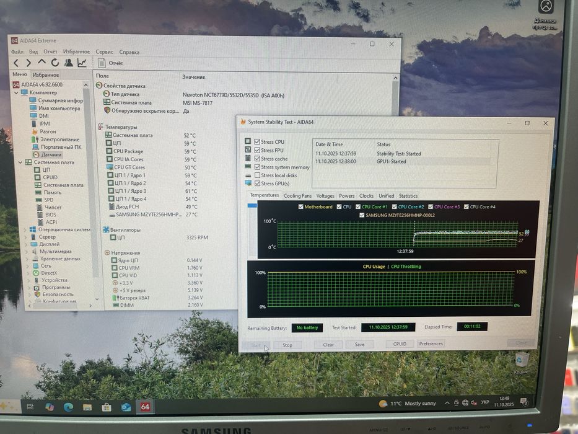This screenshot has width=578, height=434.
Task: Expand the Дисплей tree node
Action: [26, 244]
